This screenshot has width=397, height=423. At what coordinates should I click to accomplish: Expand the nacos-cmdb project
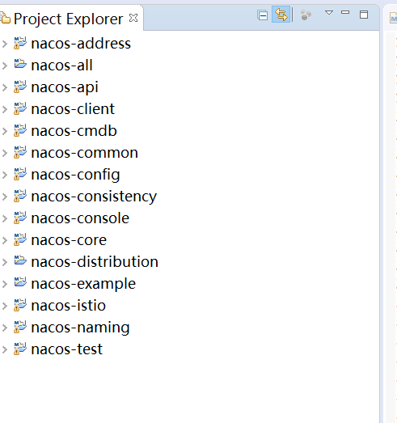click(5, 131)
